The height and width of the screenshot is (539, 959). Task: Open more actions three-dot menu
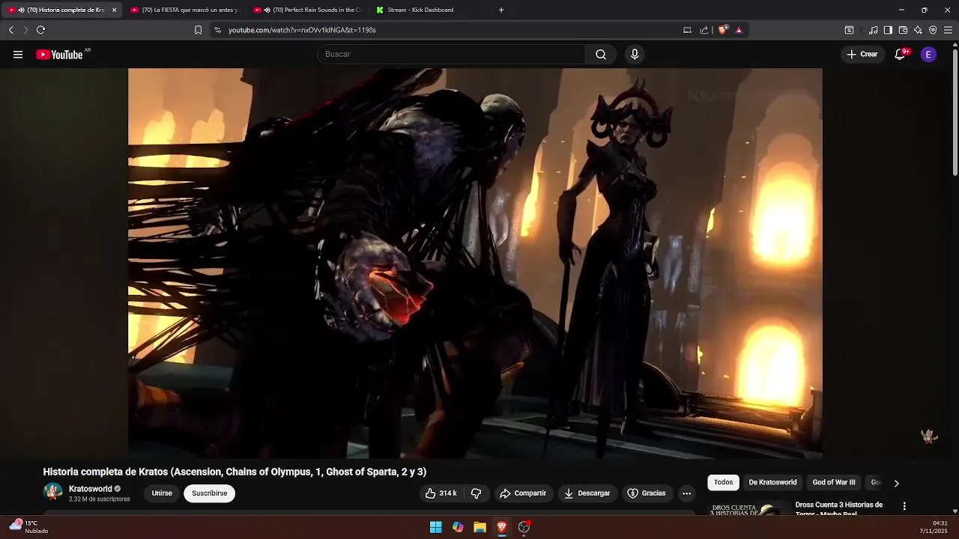pos(686,493)
